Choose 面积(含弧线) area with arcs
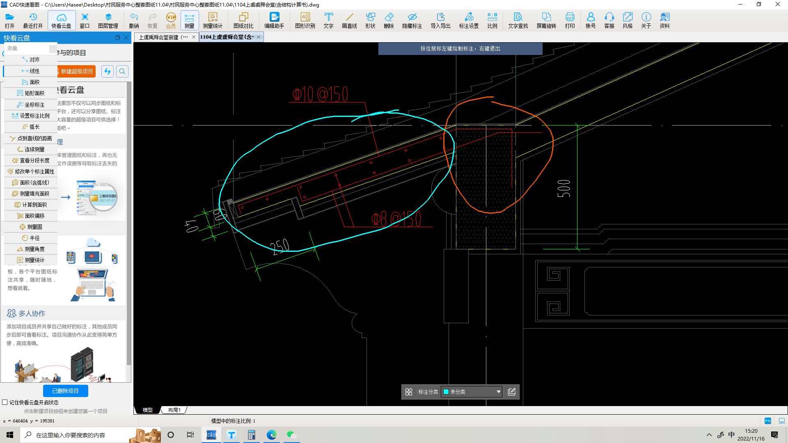The width and height of the screenshot is (788, 443). [x=31, y=183]
